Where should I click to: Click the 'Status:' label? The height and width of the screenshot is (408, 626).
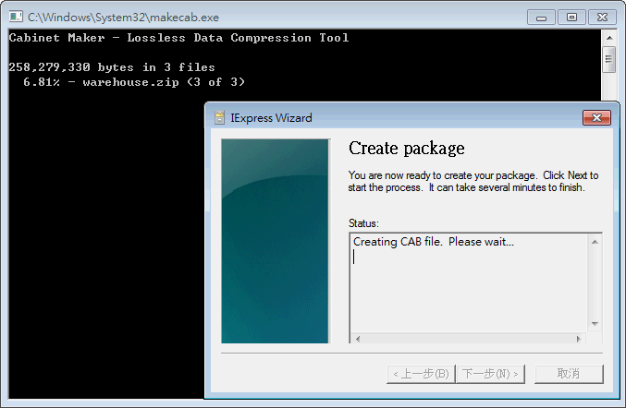tap(363, 223)
